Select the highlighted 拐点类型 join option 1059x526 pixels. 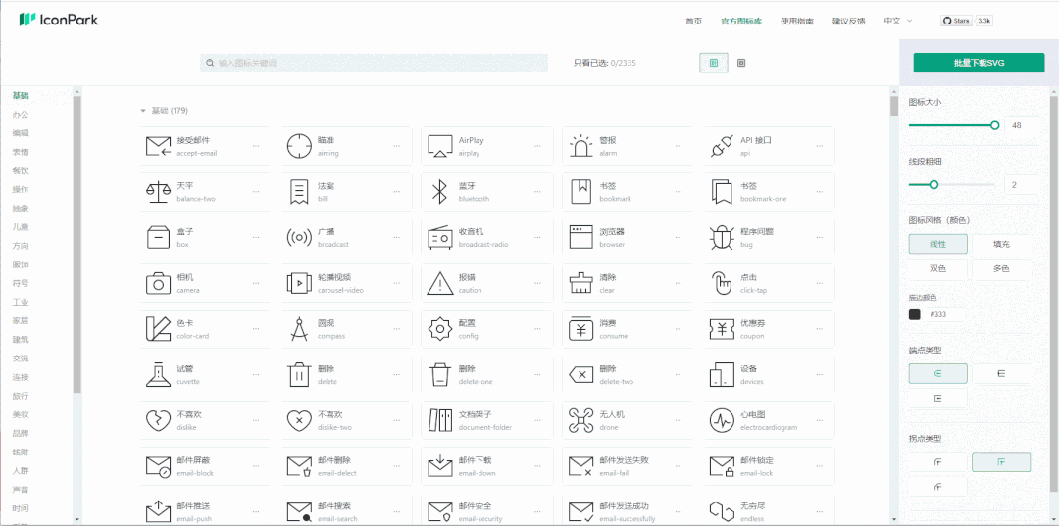point(1001,462)
